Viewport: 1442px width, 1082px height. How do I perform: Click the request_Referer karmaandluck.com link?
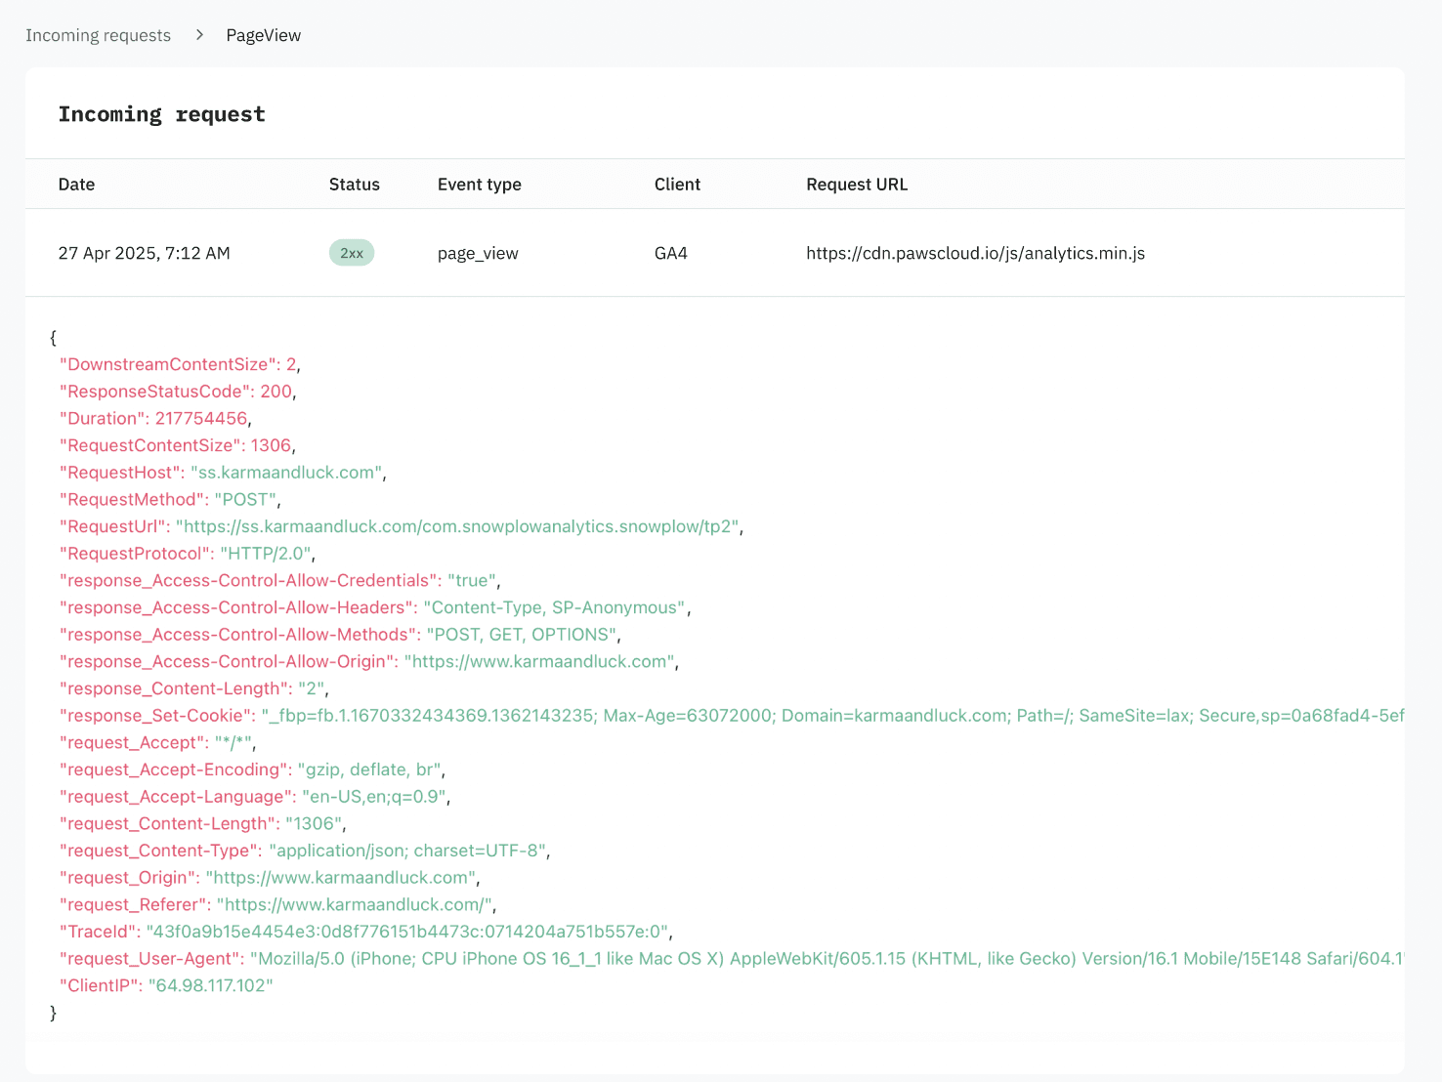pos(355,904)
